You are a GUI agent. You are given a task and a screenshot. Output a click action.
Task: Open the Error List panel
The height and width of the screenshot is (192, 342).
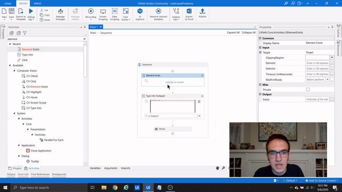[x=23, y=174]
